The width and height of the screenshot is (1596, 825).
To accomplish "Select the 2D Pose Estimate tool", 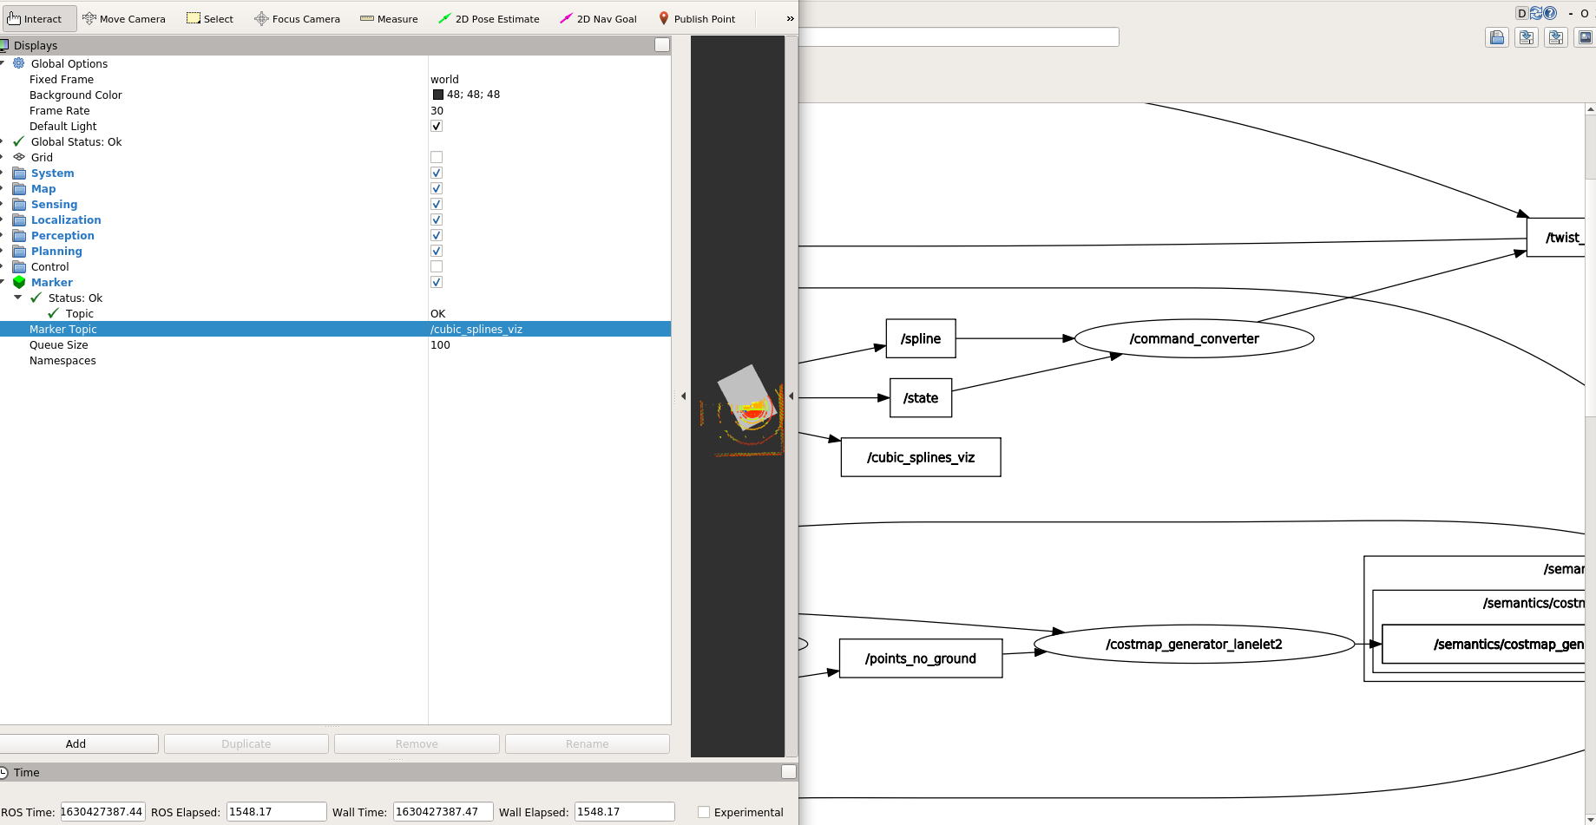I will pos(489,18).
